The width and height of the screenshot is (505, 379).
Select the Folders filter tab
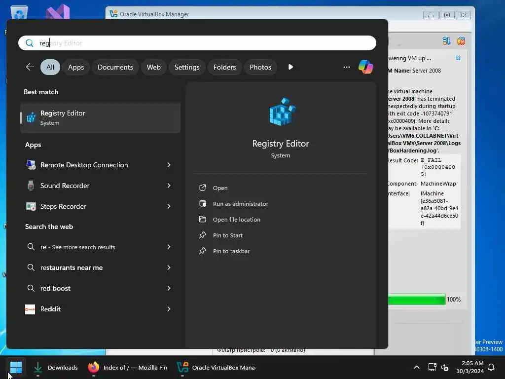[x=224, y=67]
